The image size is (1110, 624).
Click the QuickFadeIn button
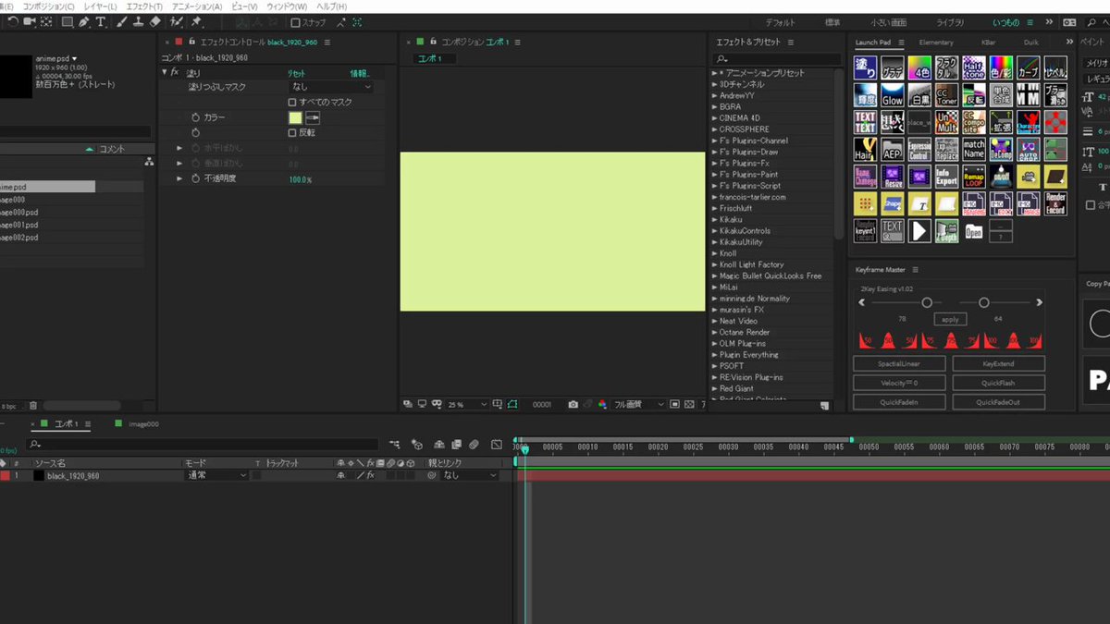pos(899,402)
